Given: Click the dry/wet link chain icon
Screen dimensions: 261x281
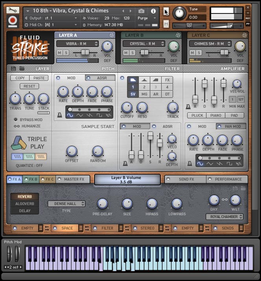Looking at the screenshot, I should coord(225,200).
